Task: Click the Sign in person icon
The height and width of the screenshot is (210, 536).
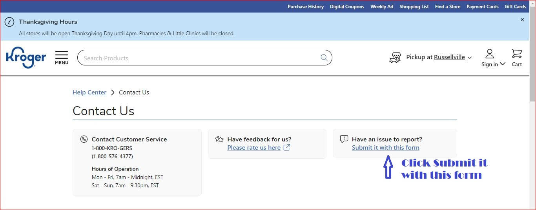Action: 490,54
